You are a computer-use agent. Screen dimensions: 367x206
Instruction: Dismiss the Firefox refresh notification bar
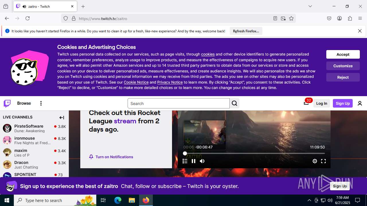tap(360, 31)
